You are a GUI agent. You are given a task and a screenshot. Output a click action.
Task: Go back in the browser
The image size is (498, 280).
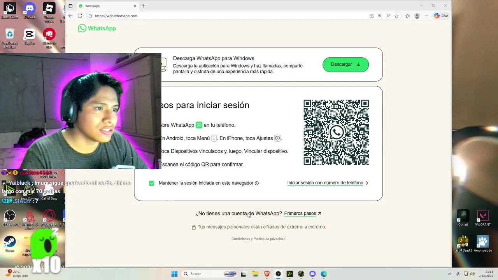click(70, 16)
